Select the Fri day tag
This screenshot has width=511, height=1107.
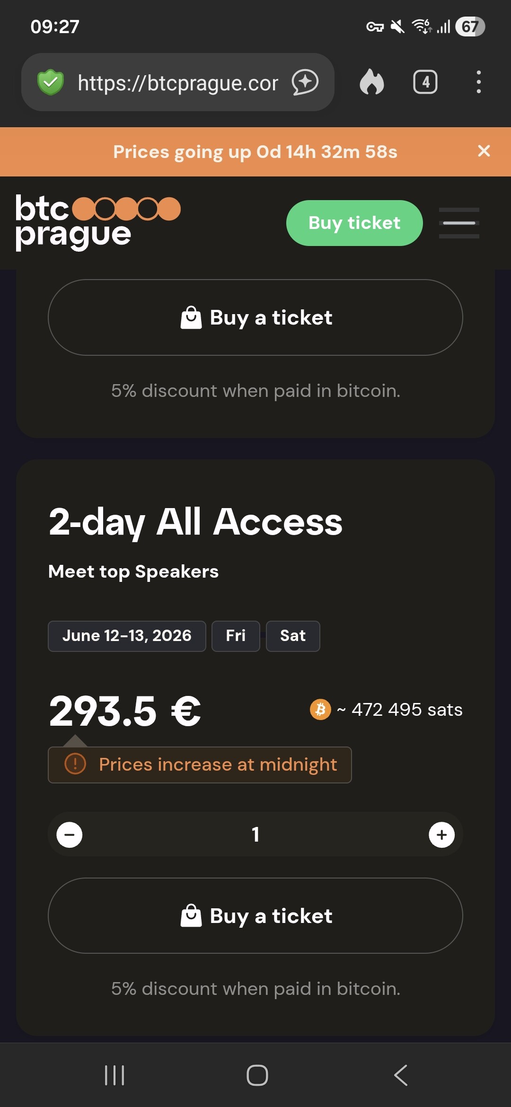click(x=236, y=636)
